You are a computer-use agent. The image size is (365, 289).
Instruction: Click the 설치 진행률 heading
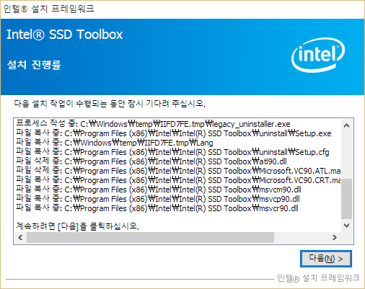click(34, 65)
